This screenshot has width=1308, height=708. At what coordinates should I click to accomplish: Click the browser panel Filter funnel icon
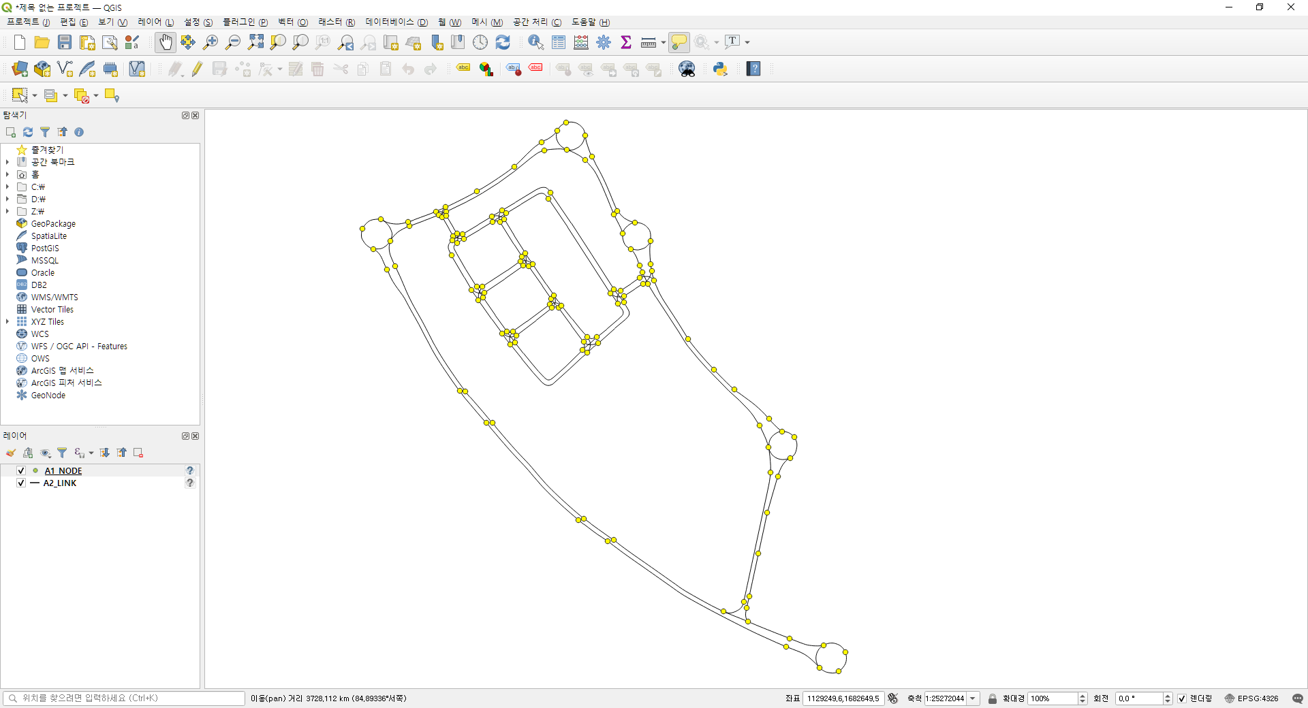pos(45,132)
